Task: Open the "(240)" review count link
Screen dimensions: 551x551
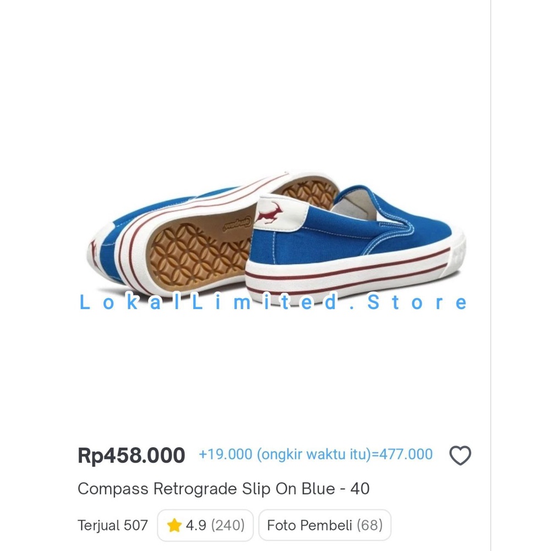Action: (x=228, y=526)
